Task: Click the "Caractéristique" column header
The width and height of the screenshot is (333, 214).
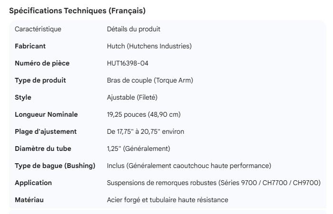Action: click(x=38, y=29)
